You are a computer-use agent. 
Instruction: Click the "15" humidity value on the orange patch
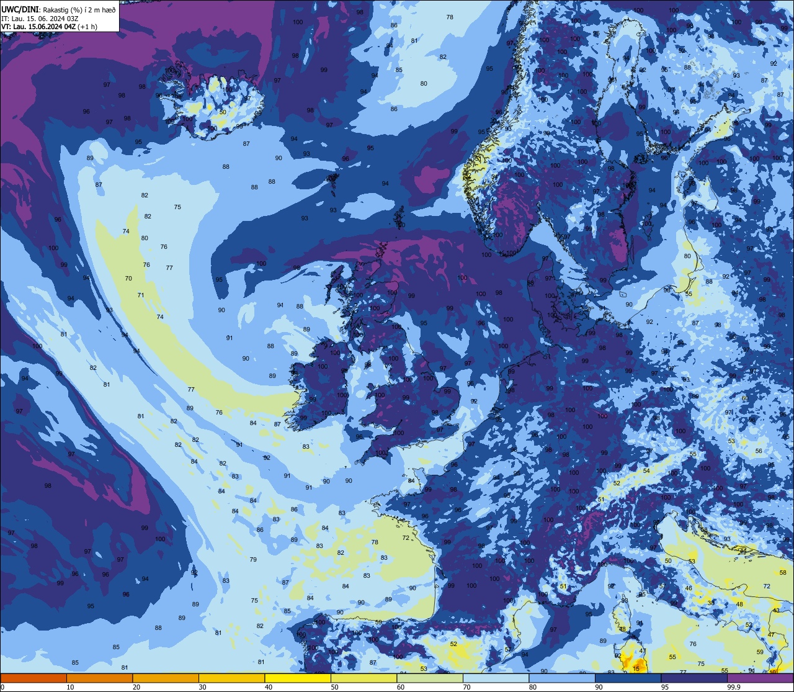click(636, 668)
